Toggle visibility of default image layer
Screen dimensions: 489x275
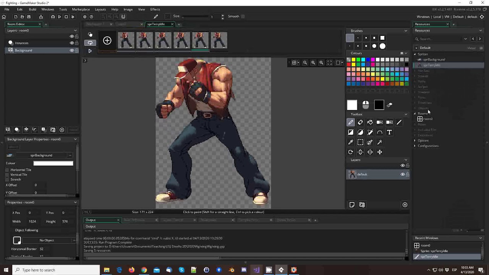tap(403, 175)
